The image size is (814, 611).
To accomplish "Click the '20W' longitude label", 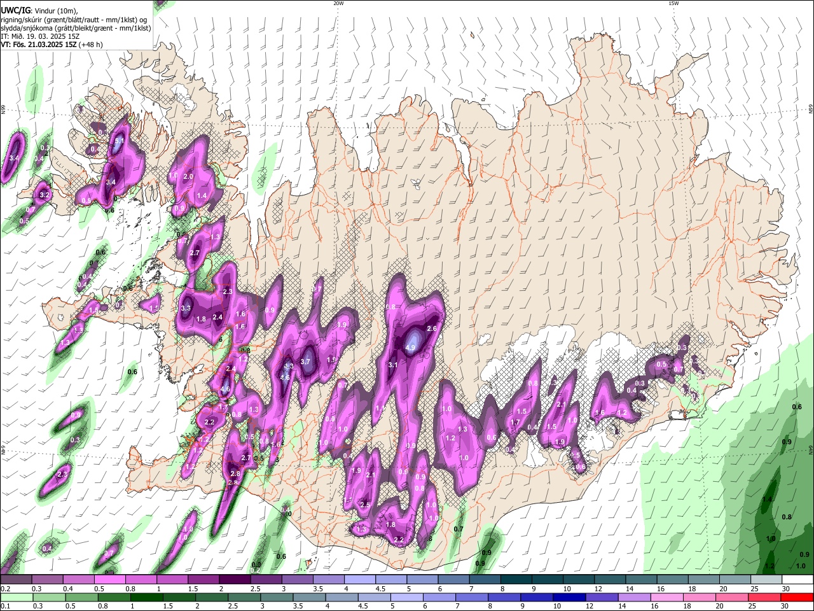I will coord(338,3).
